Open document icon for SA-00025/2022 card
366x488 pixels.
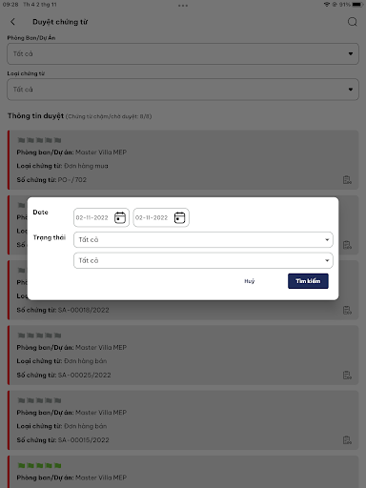tap(347, 376)
